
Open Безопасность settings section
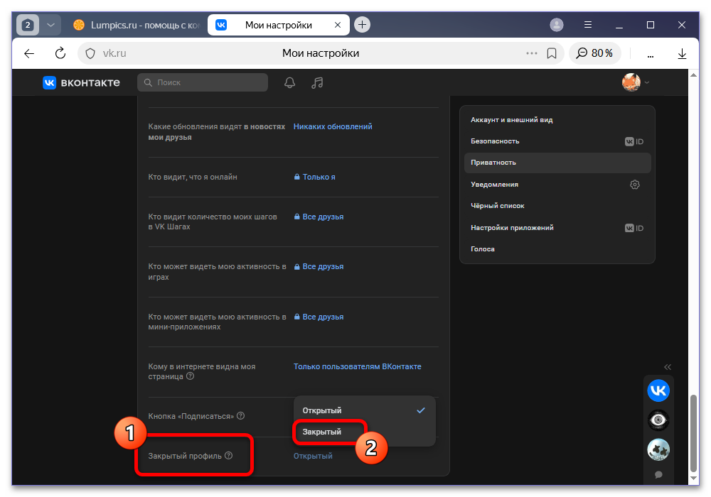pyautogui.click(x=557, y=141)
